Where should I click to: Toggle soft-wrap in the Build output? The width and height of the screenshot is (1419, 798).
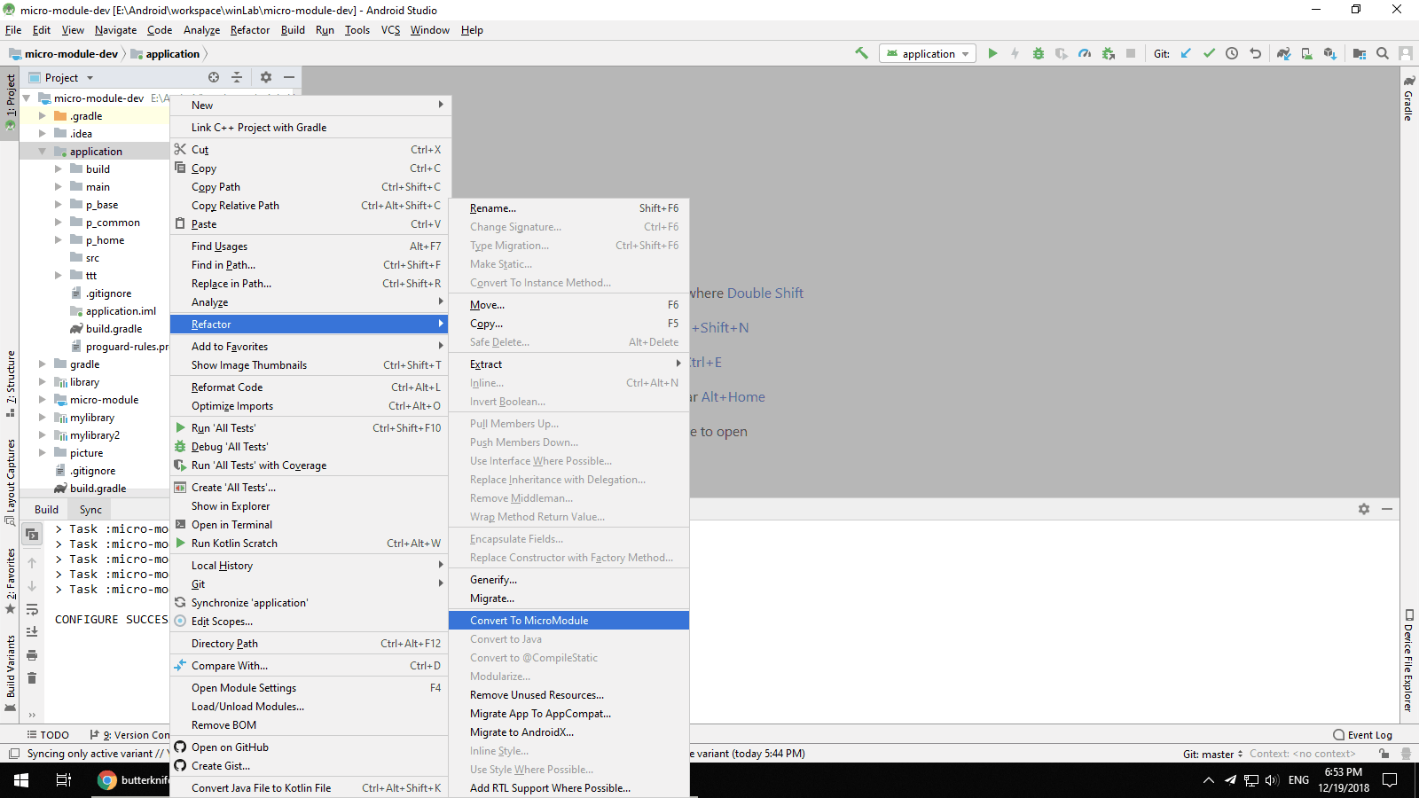point(32,610)
